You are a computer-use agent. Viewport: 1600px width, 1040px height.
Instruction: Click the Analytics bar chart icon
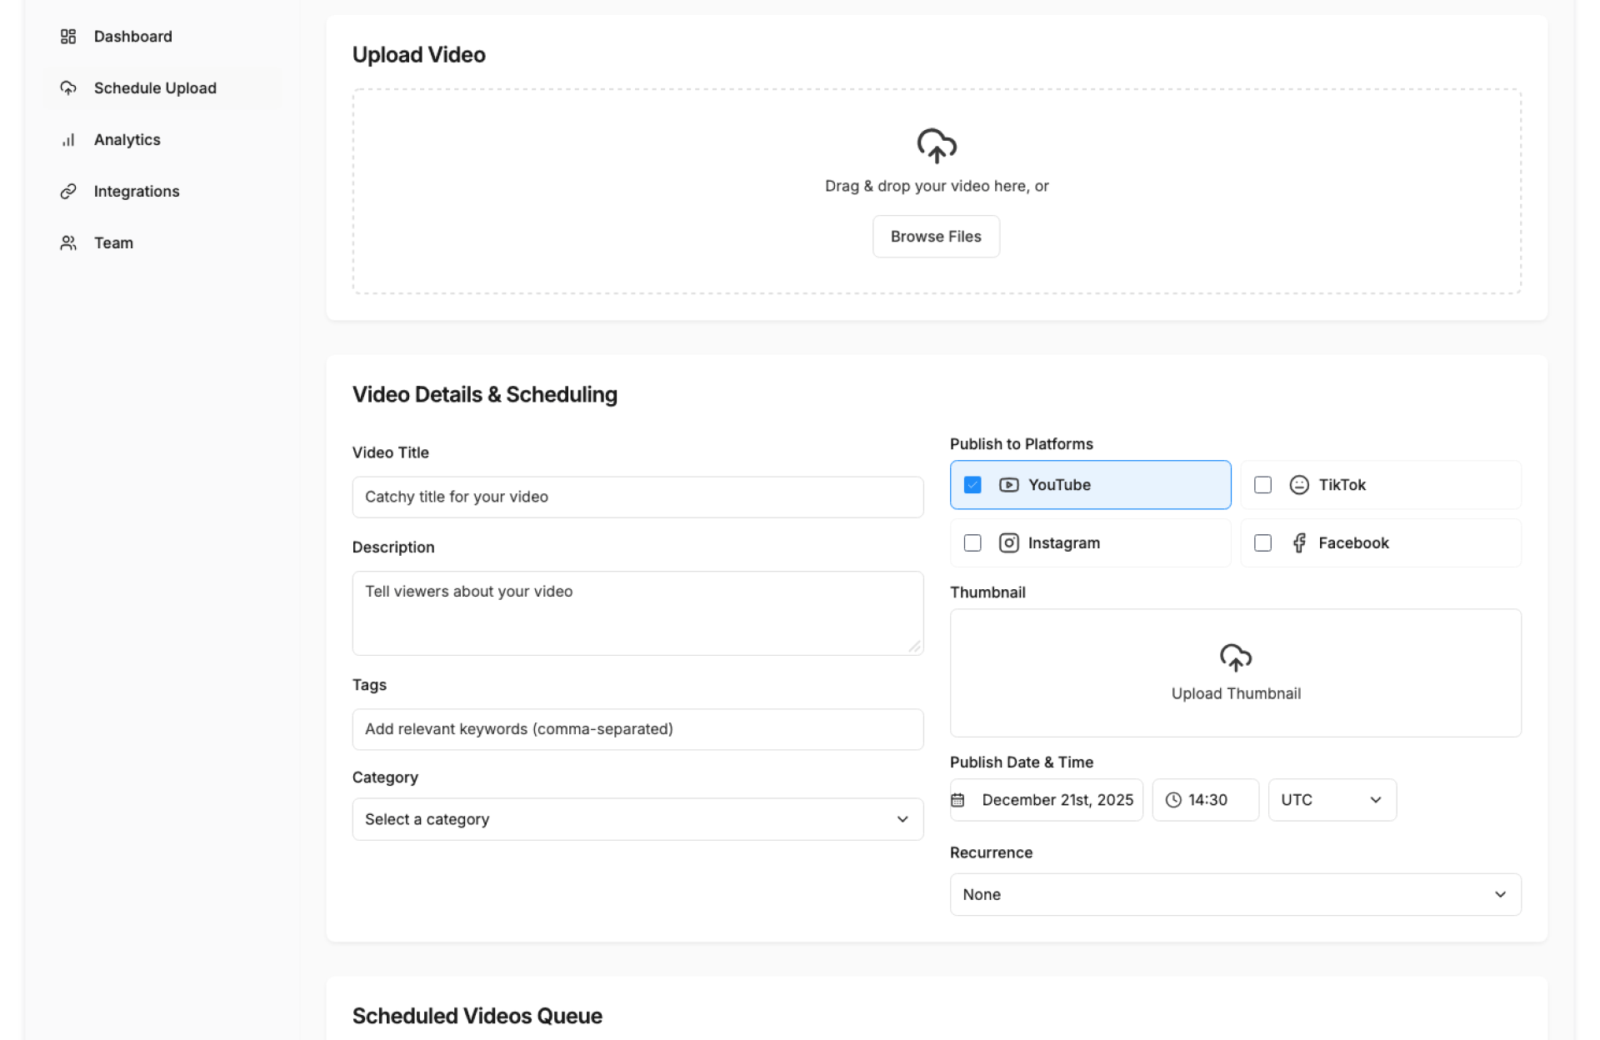68,140
